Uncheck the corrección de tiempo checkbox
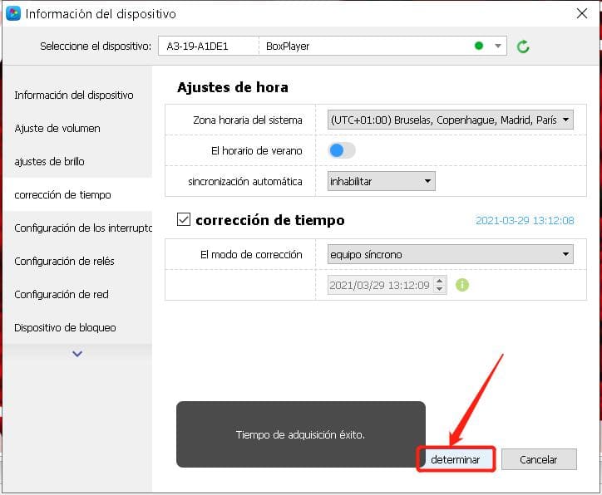 (x=184, y=220)
